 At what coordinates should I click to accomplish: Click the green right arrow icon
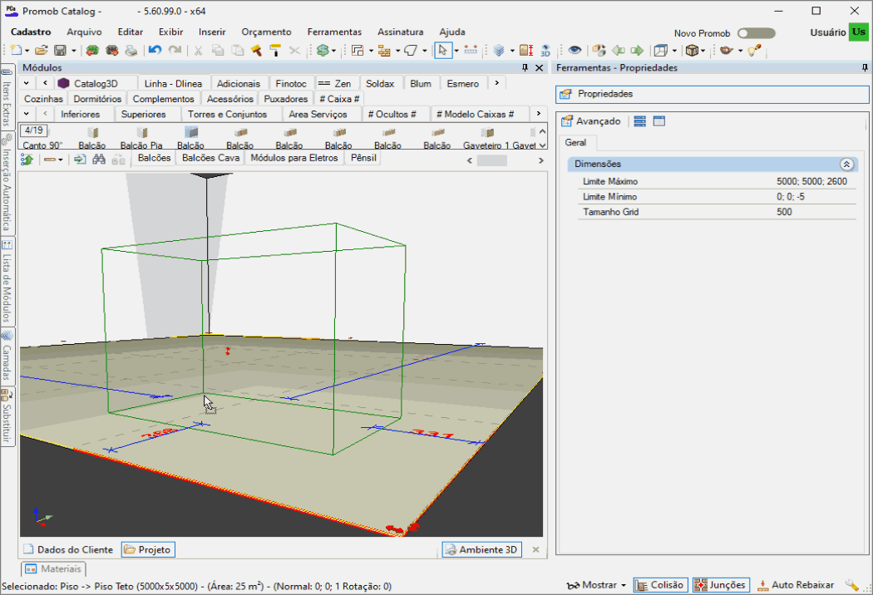pos(637,51)
